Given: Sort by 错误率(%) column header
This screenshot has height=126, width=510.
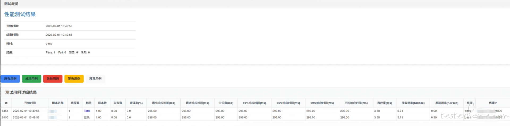Looking at the screenshot, I should (136, 103).
